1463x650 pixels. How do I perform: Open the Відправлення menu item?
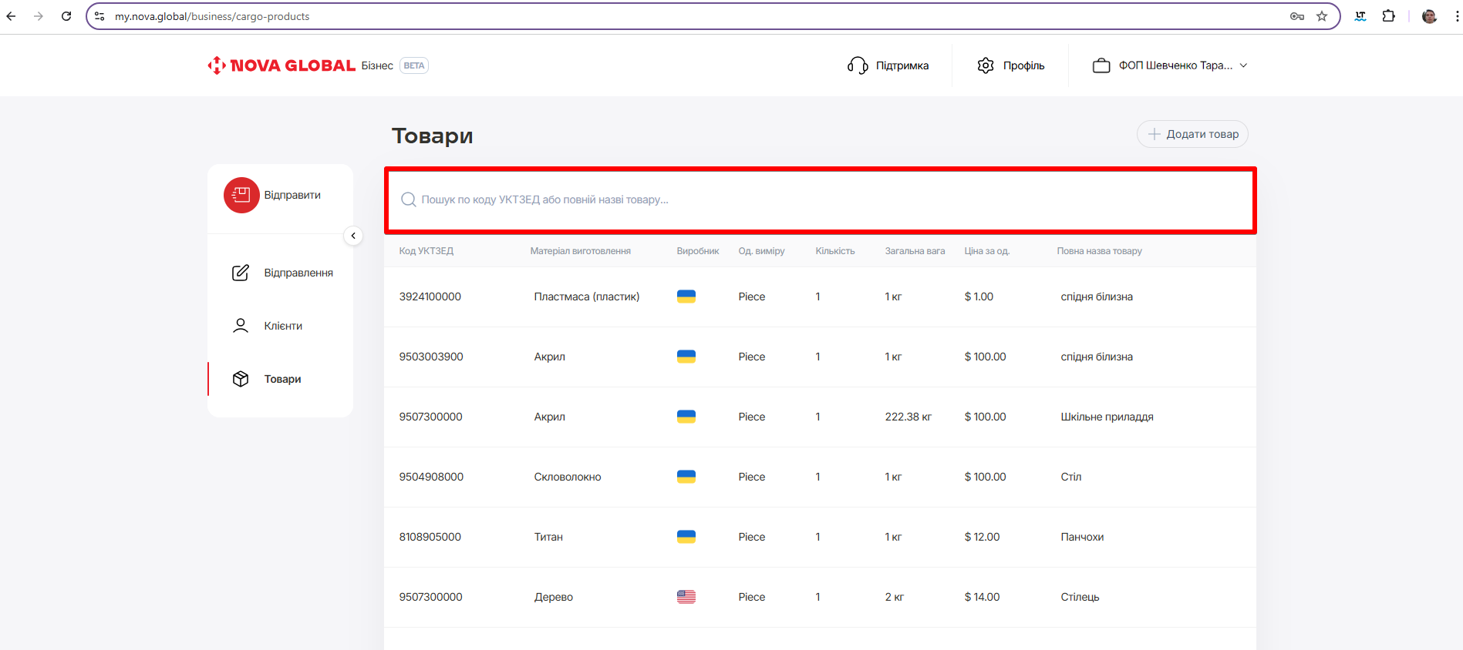coord(298,273)
